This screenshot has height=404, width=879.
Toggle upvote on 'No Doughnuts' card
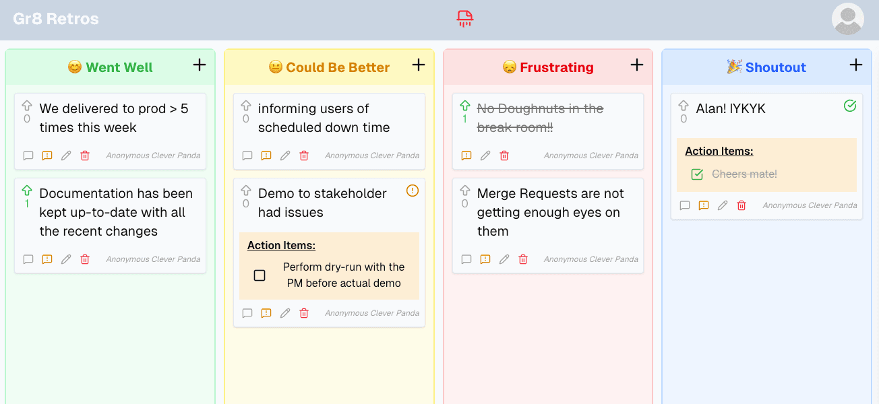pyautogui.click(x=464, y=106)
